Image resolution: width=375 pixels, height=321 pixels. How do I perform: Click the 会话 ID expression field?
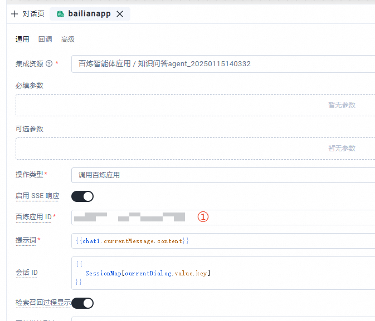pyautogui.click(x=223, y=273)
